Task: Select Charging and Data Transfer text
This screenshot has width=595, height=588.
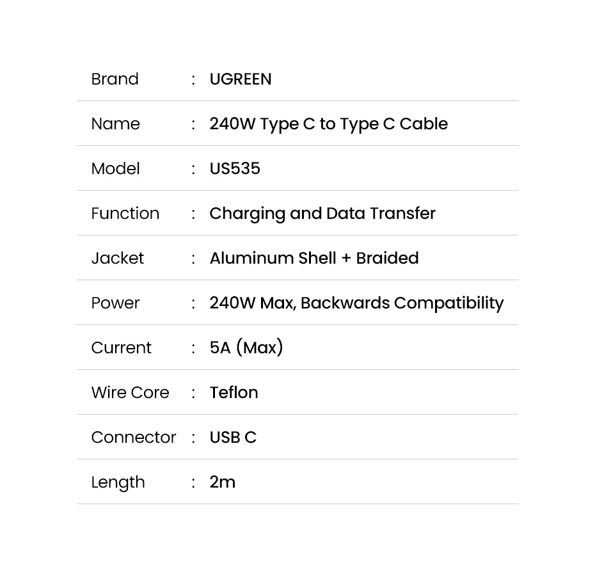Action: (322, 213)
